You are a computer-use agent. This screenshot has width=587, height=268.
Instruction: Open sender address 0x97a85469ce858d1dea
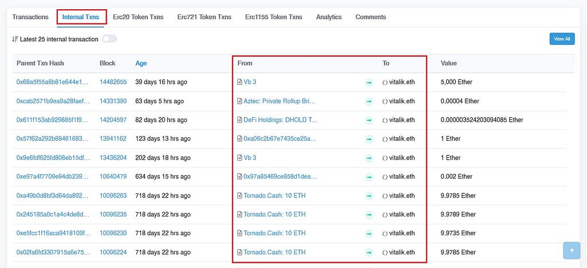pos(280,177)
